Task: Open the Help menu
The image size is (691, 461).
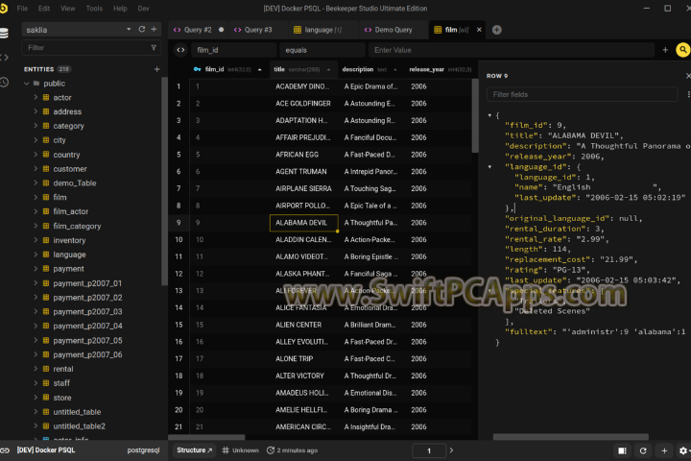Action: point(120,9)
